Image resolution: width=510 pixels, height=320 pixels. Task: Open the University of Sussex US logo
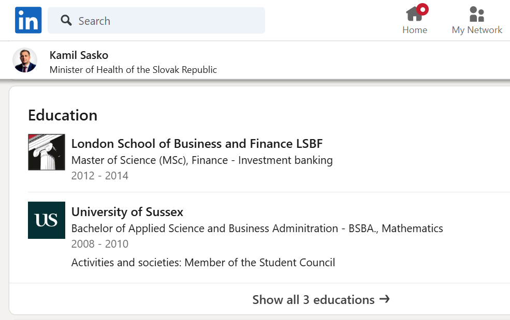pos(47,220)
